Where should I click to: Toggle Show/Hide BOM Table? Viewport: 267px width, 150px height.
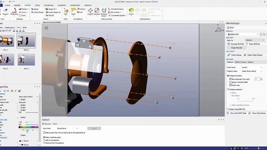[x=237, y=113]
